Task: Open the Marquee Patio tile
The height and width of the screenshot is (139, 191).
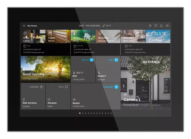Action: click(x=58, y=96)
